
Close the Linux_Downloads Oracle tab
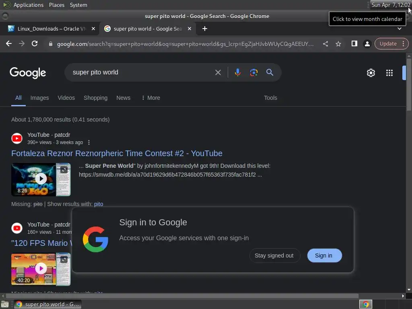(93, 29)
